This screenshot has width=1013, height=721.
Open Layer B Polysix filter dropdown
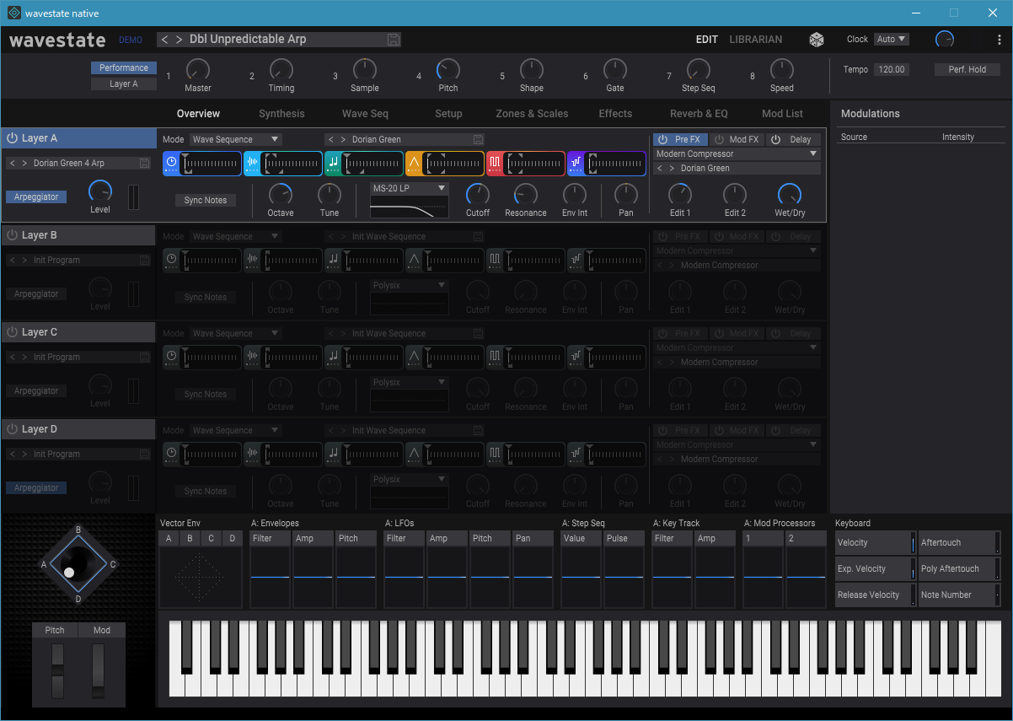(x=409, y=286)
